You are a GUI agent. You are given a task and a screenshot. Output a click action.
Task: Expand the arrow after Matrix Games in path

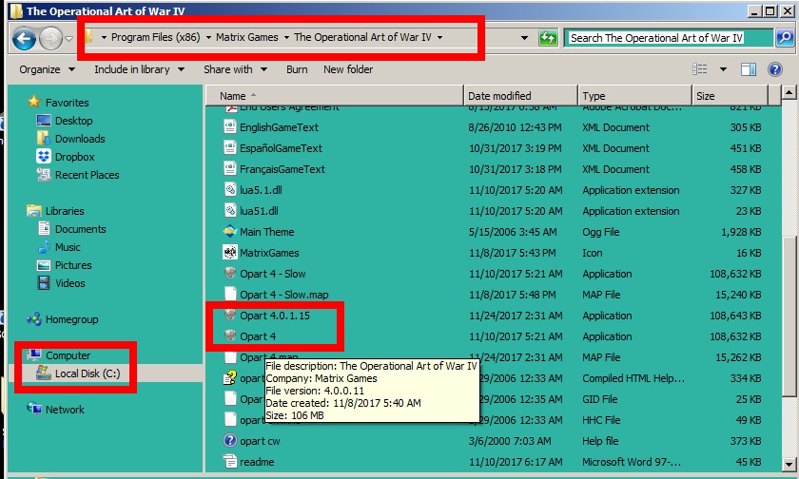point(286,38)
